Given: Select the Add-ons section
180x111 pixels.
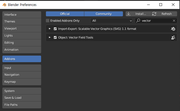Looking at the screenshot, I should [22, 59].
